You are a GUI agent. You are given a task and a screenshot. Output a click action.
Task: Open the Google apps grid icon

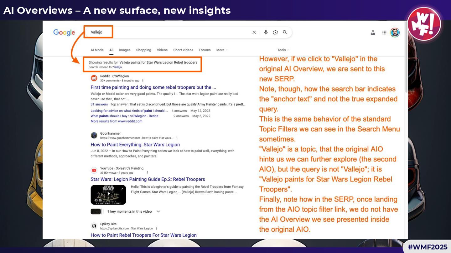tap(384, 32)
